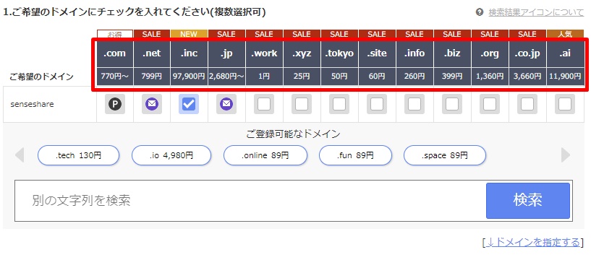Image resolution: width=591 pixels, height=260 pixels.
Task: Click the お得 badge above .com
Action: tap(115, 34)
